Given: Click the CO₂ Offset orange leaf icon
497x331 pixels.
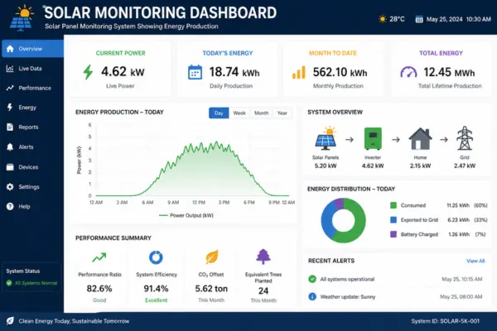Looking at the screenshot, I should tap(212, 257).
